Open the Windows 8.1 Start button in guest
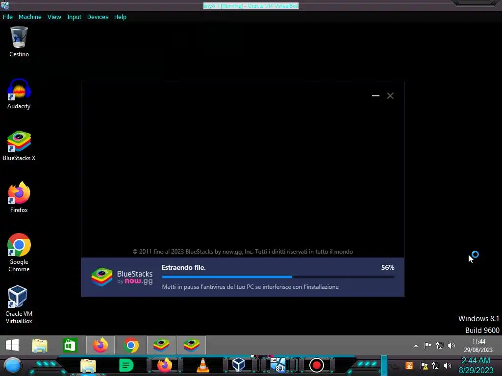The height and width of the screenshot is (376, 502). (x=12, y=345)
